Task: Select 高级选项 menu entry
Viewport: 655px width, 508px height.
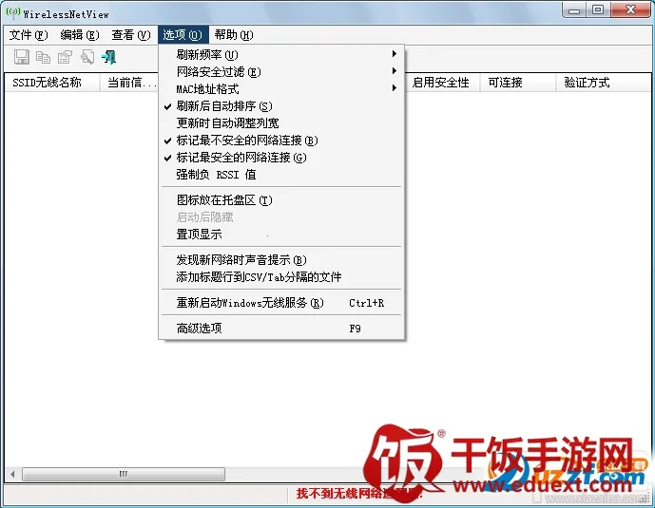Action: (199, 329)
